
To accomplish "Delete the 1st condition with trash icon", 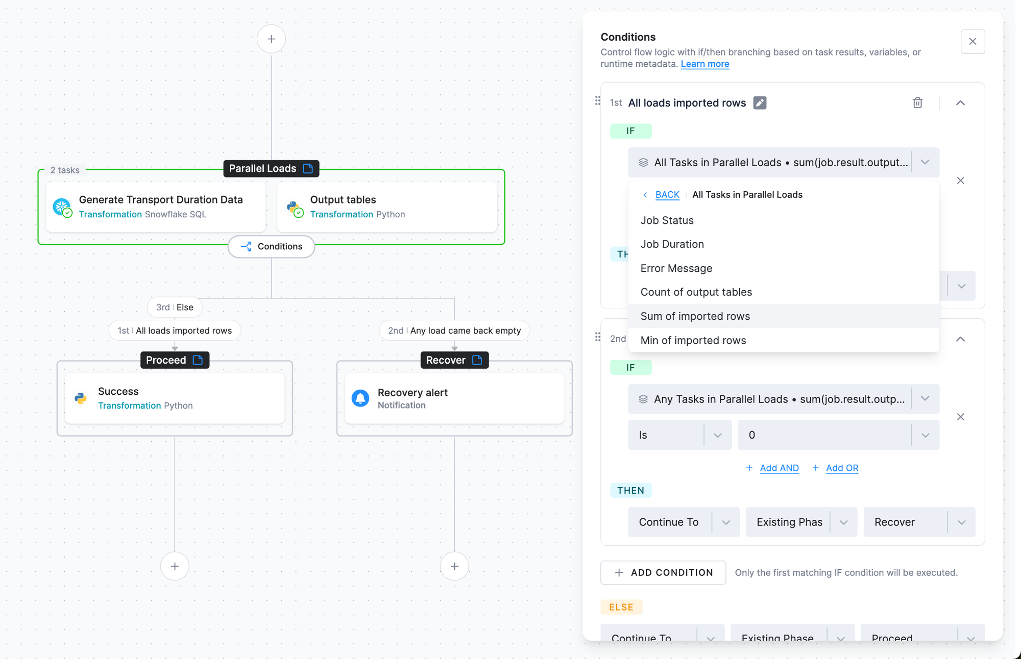I will 917,103.
